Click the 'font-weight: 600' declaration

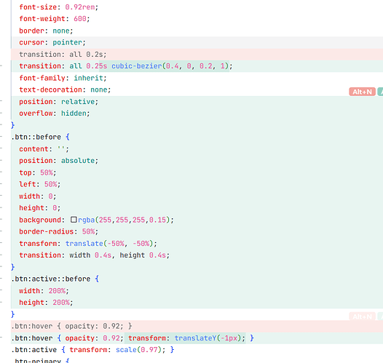coord(55,19)
